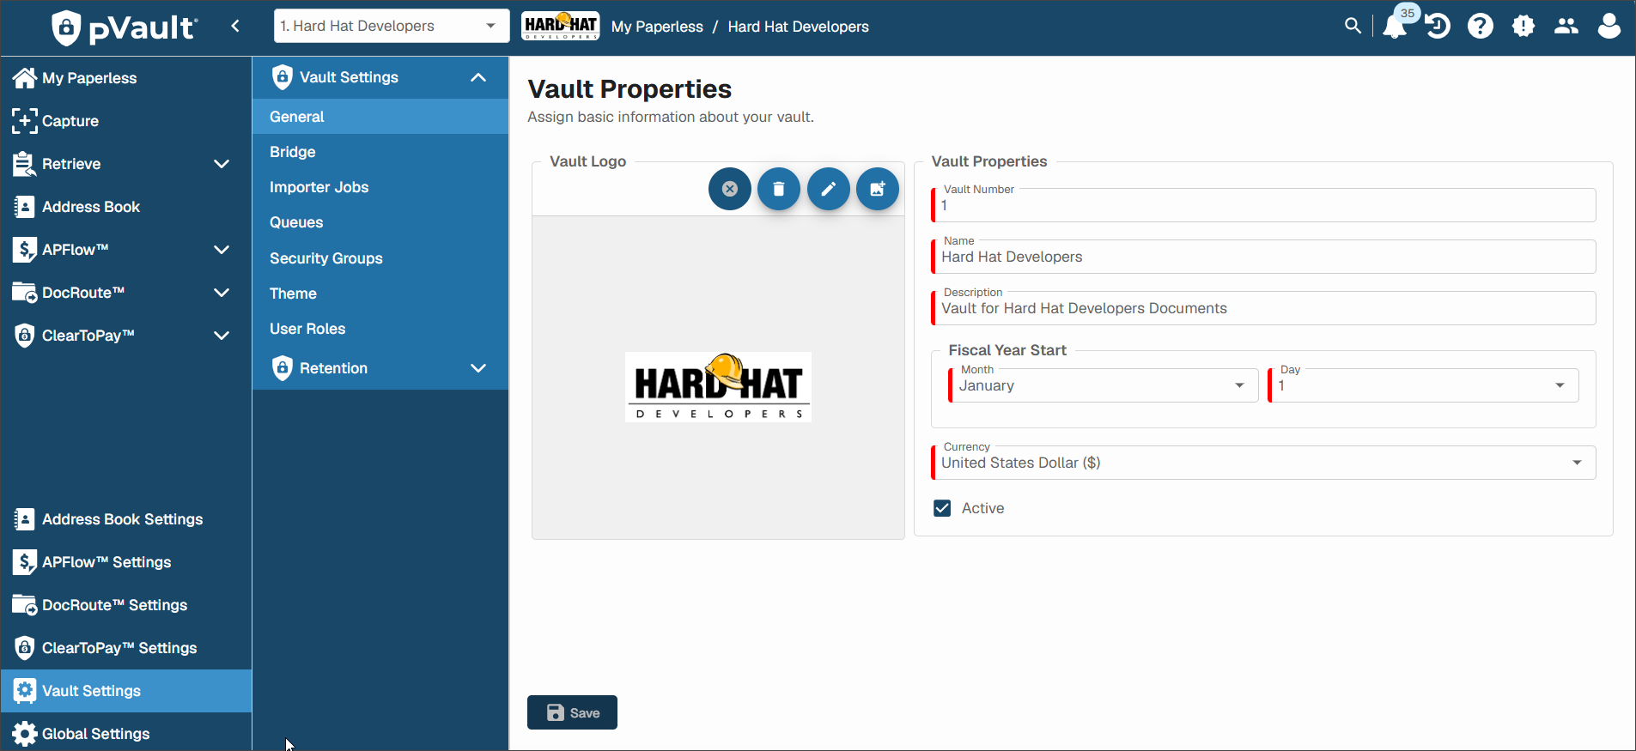Viewport: 1636px width, 751px height.
Task: Open the Fiscal Year Month dropdown
Action: [x=1104, y=385]
